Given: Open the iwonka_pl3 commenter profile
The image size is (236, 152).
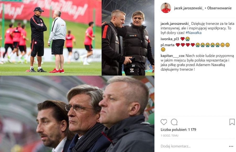Looking at the screenshot, I should pyautogui.click(x=170, y=39).
